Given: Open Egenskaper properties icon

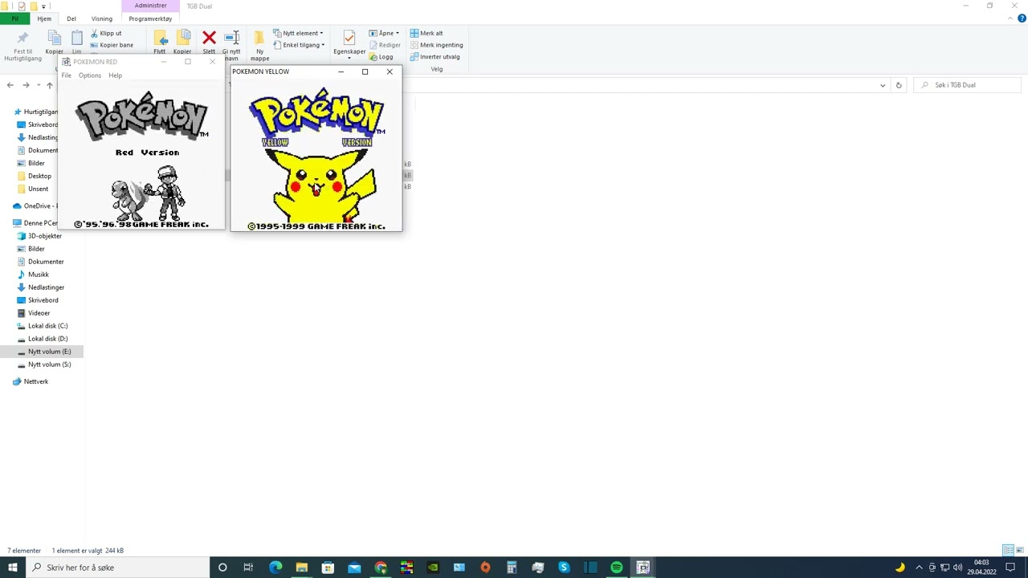Looking at the screenshot, I should tap(349, 38).
